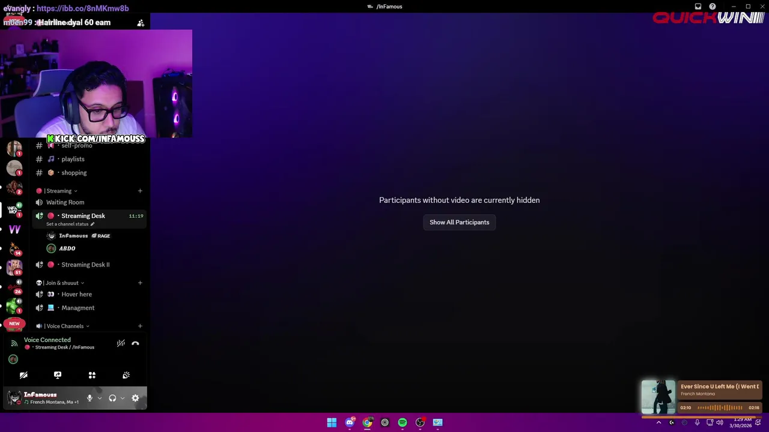Disconnect from voice with the hang-up icon
The image size is (769, 432).
pos(135,343)
